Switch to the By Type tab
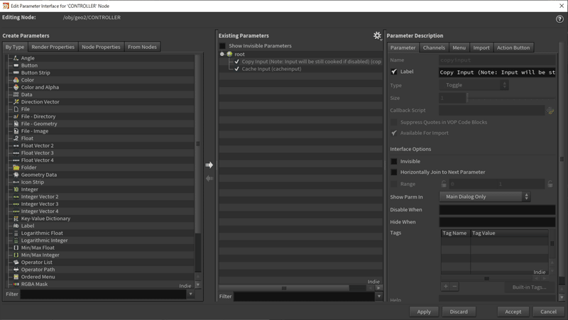 tap(15, 47)
